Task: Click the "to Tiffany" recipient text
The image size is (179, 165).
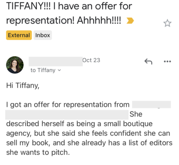Action: tap(43, 70)
